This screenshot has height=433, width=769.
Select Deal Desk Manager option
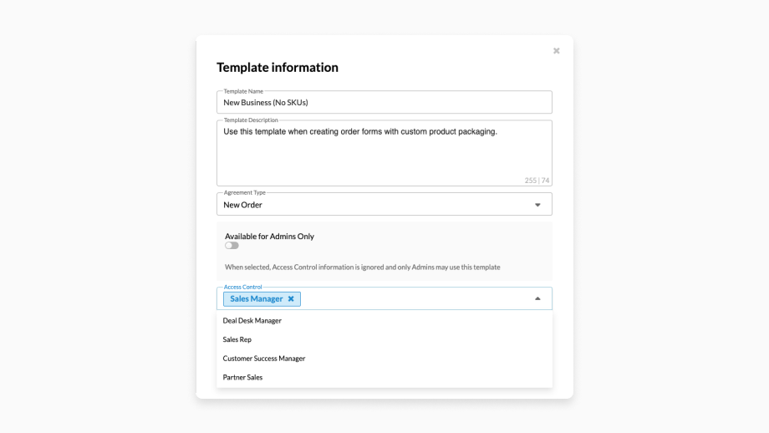tap(252, 320)
